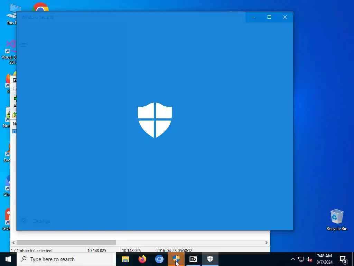This screenshot has height=266, width=354.
Task: Click the muted volume tray icon
Action: [309, 259]
